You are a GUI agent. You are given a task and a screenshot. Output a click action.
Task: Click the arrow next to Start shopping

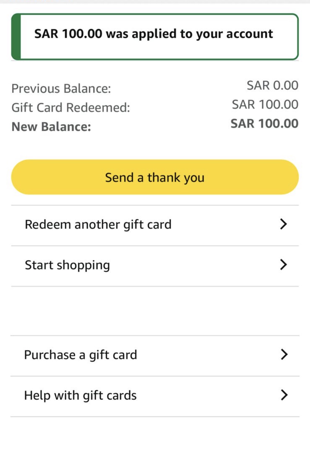point(283,264)
